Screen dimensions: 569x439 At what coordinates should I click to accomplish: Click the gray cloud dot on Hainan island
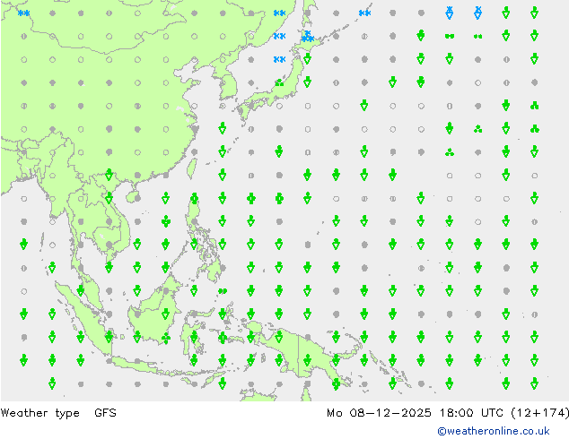(137, 199)
